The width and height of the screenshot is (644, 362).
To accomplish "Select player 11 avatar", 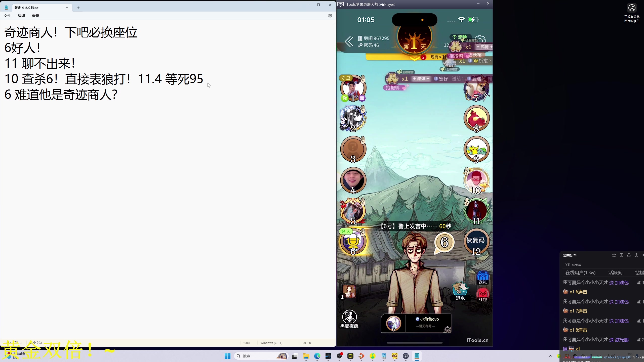I will point(476,211).
